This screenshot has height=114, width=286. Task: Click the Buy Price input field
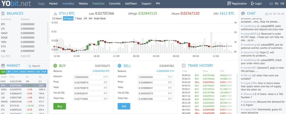tap(91, 82)
